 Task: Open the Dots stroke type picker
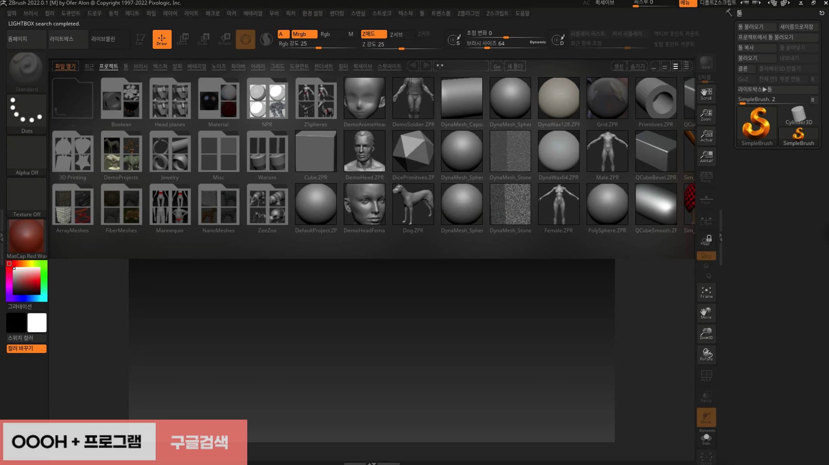26,114
